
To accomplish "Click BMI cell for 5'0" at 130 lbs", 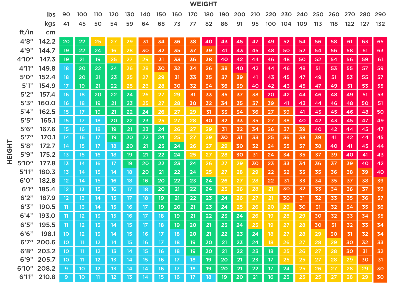I will click(x=129, y=77).
